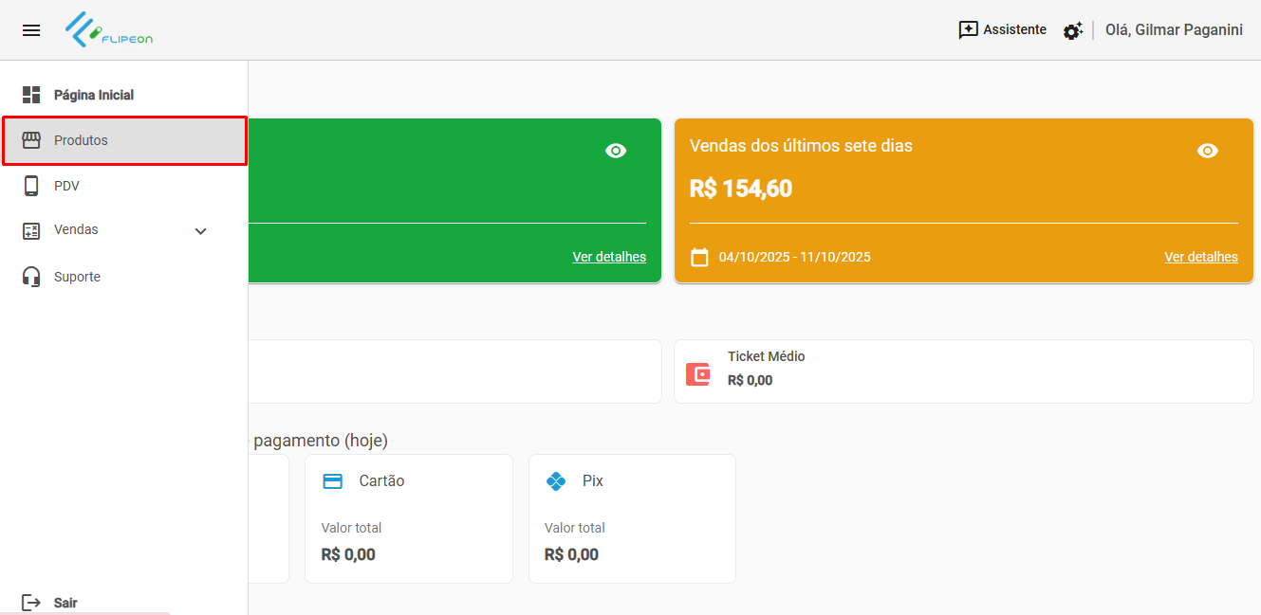The height and width of the screenshot is (615, 1261).
Task: Open the Suporte menu item
Action: (77, 277)
